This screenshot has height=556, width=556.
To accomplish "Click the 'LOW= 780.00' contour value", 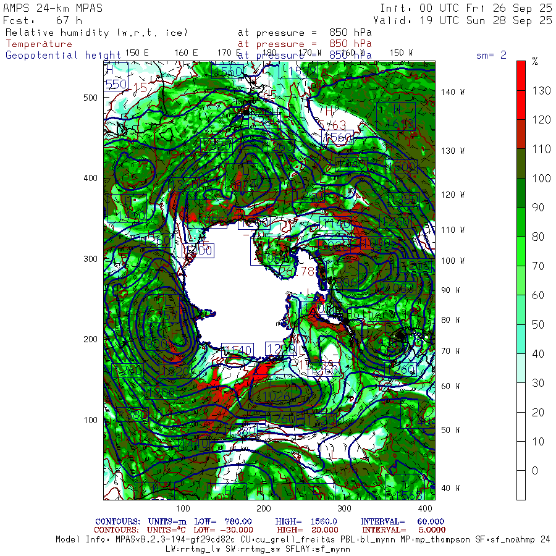I will coord(223,521).
